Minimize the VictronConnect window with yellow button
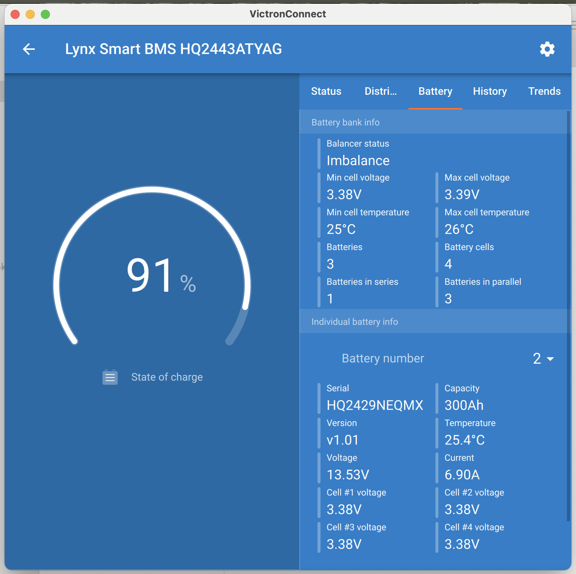Image resolution: width=576 pixels, height=574 pixels. (30, 14)
